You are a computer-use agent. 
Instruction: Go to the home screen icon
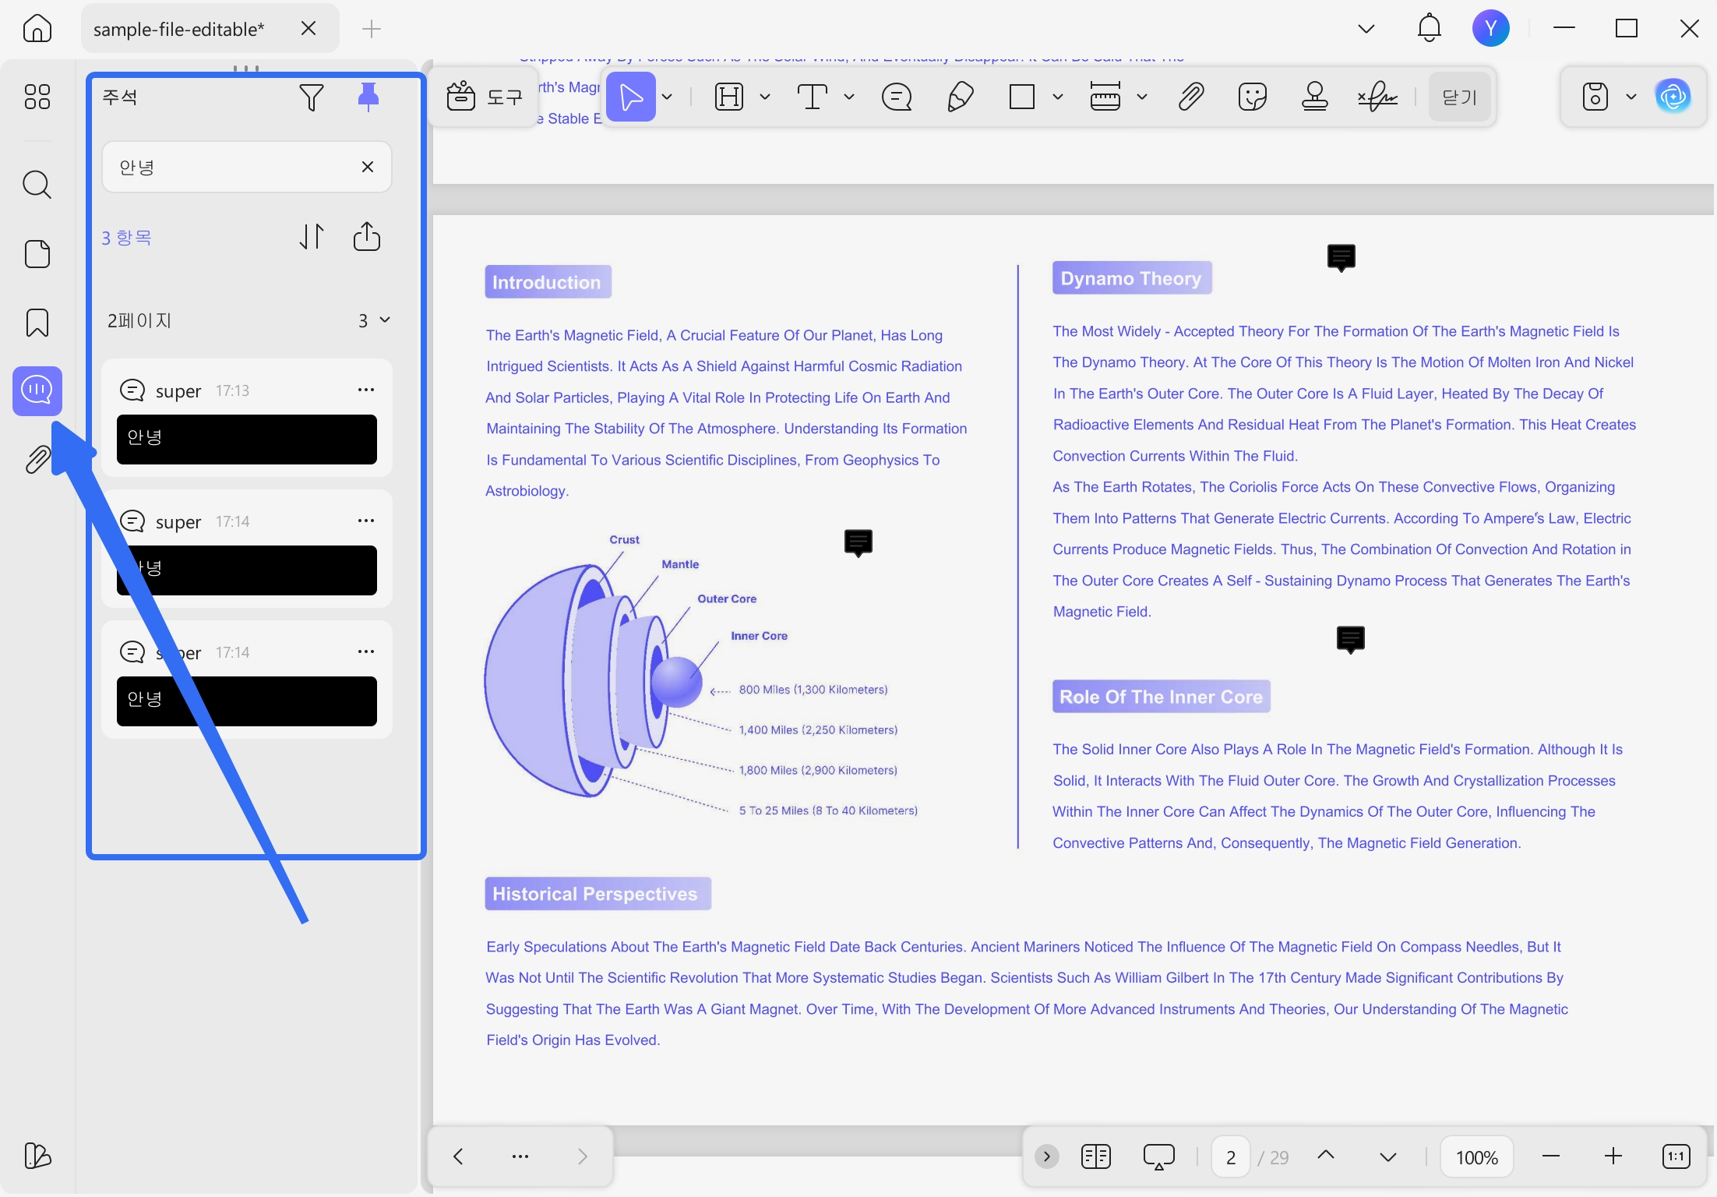(37, 29)
